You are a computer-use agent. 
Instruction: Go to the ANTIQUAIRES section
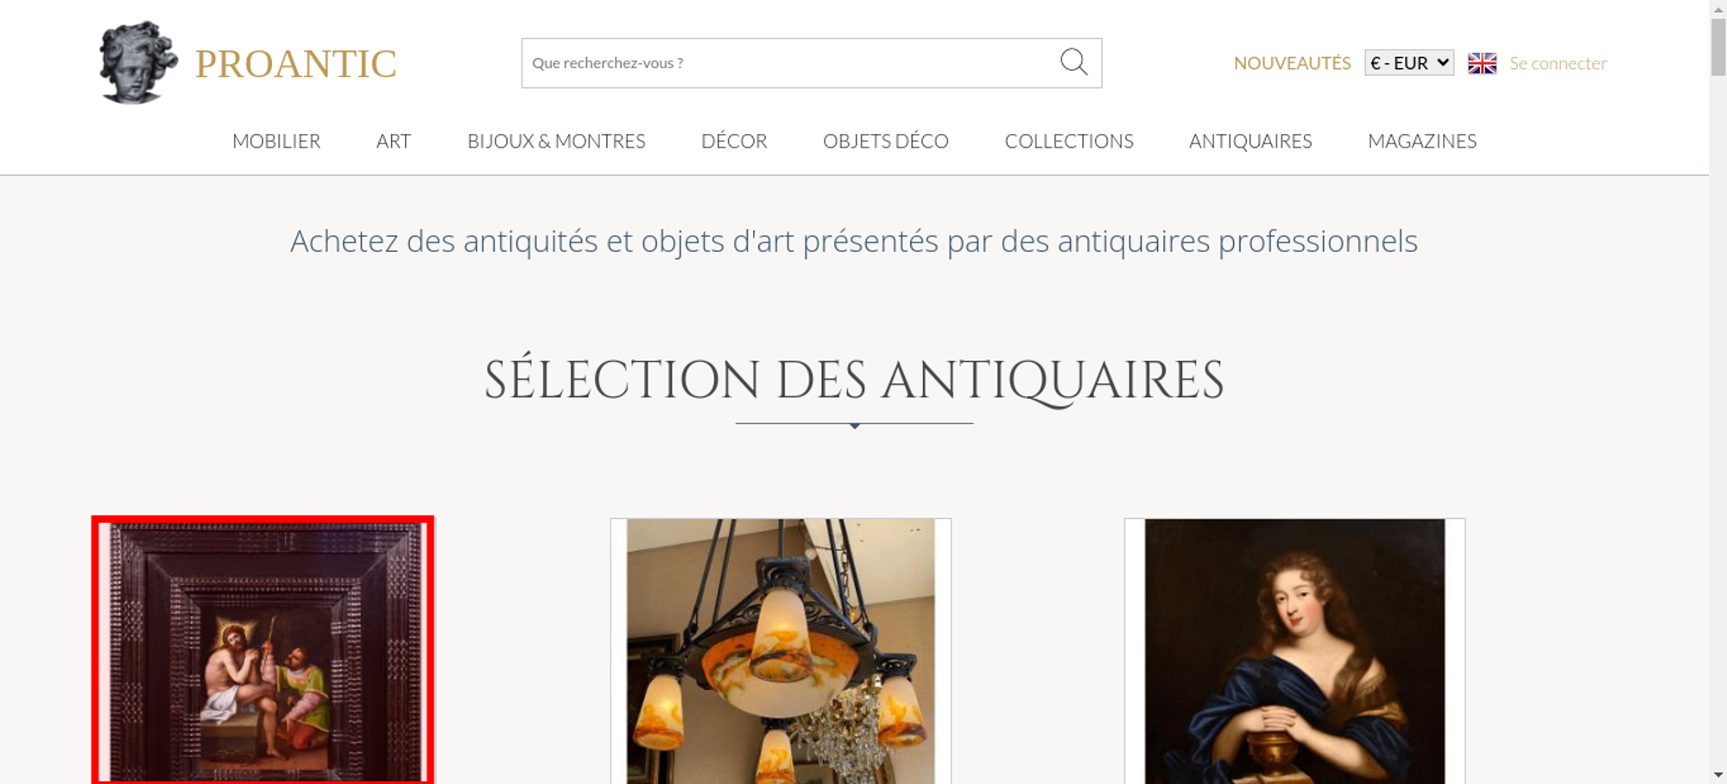[1250, 141]
